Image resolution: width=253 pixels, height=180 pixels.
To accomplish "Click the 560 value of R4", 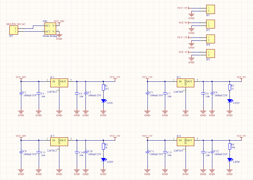I will pos(233,147).
